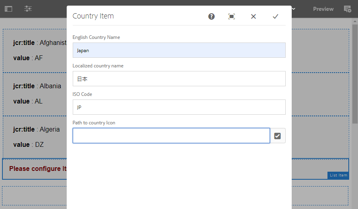Focus the Path to country Icon field
The width and height of the screenshot is (358, 209).
(x=171, y=136)
